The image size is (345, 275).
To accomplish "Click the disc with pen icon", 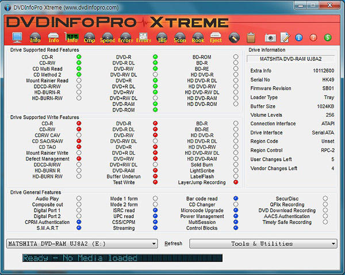I will tap(234, 37).
